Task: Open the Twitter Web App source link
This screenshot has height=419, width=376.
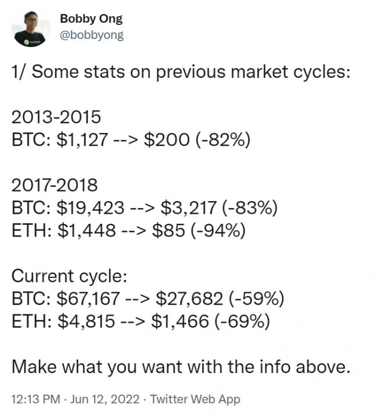Action: point(195,399)
